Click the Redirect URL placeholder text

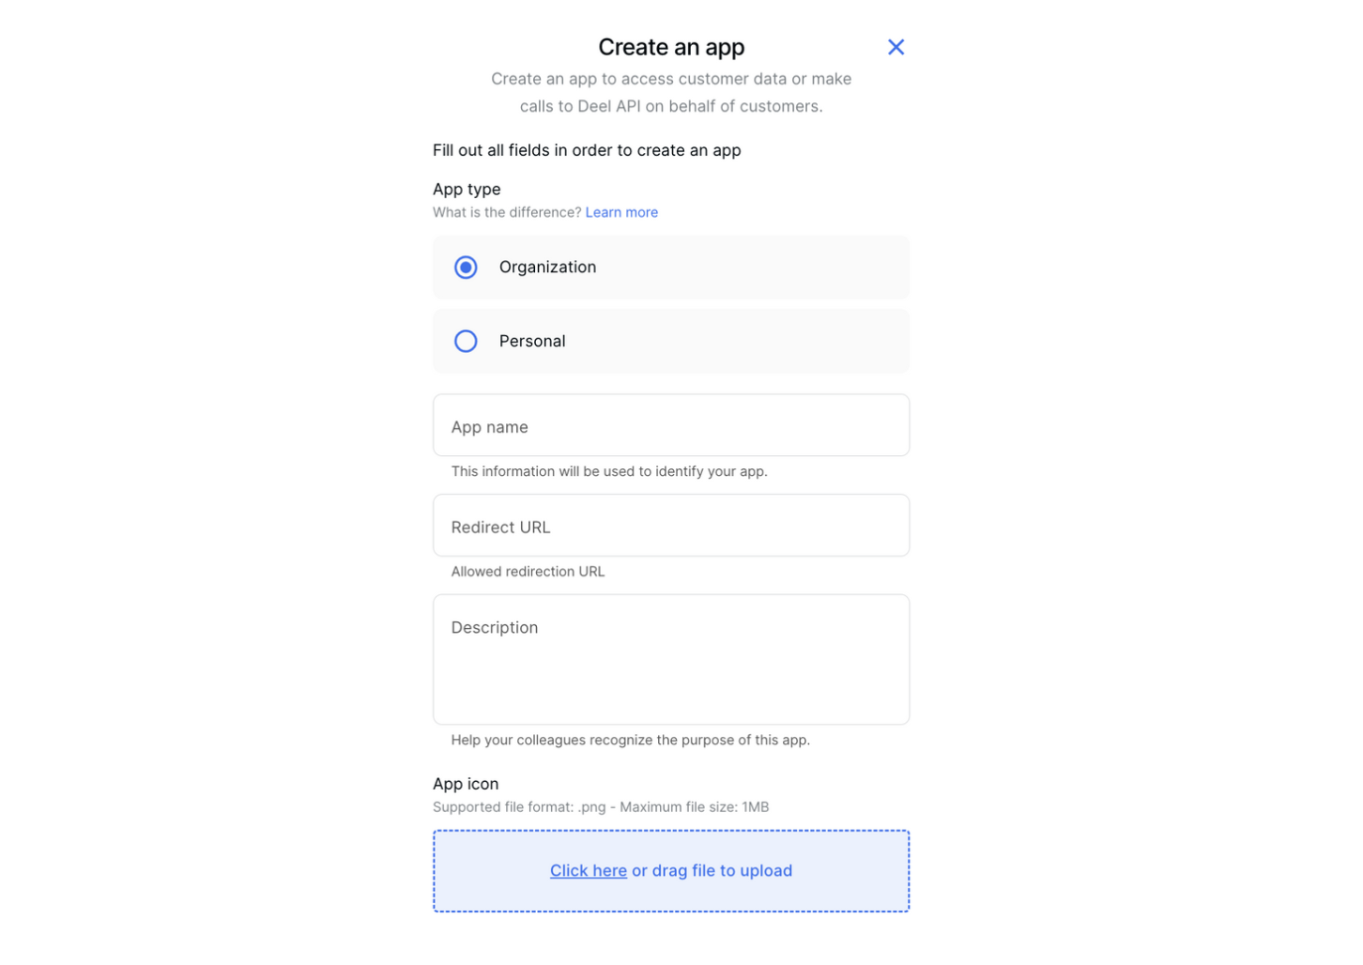(x=500, y=527)
